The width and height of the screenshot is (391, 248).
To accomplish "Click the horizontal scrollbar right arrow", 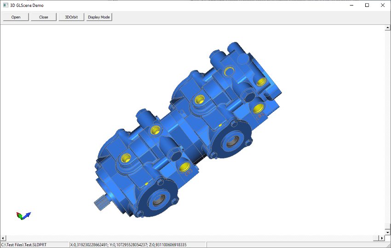I will click(382, 238).
